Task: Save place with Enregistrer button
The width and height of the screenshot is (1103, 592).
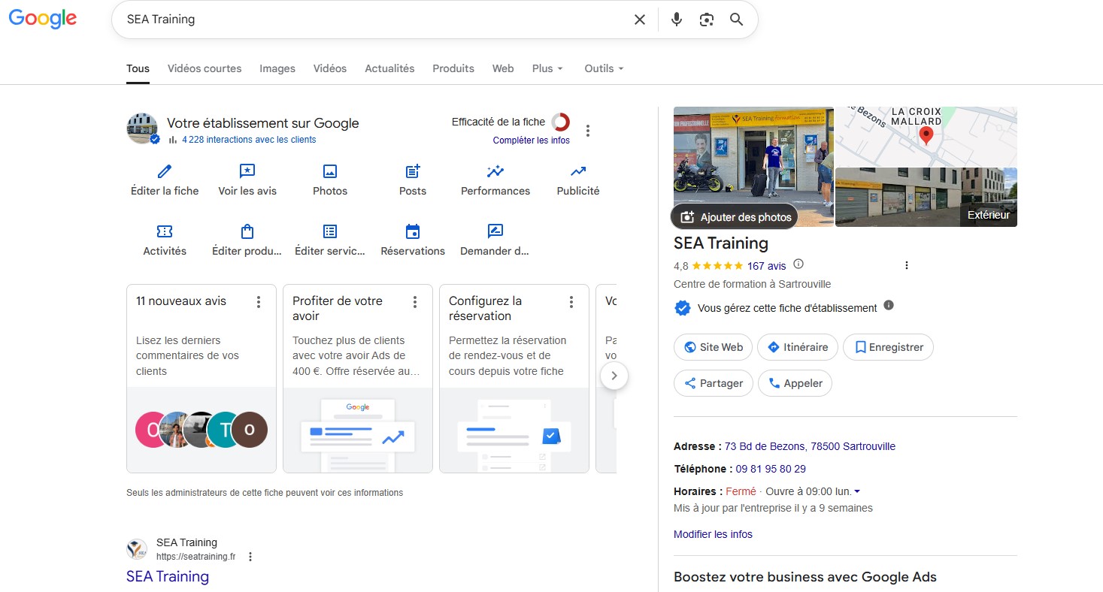Action: [x=888, y=347]
